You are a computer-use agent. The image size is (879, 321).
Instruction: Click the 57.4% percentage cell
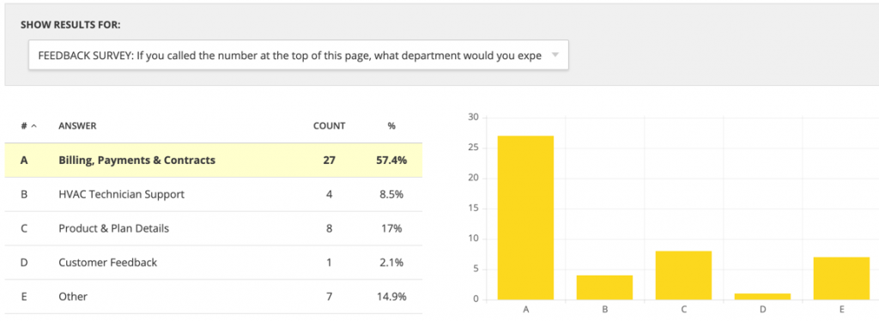click(391, 160)
